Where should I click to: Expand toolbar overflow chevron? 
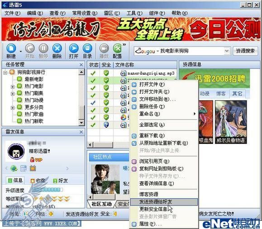tap(124, 44)
